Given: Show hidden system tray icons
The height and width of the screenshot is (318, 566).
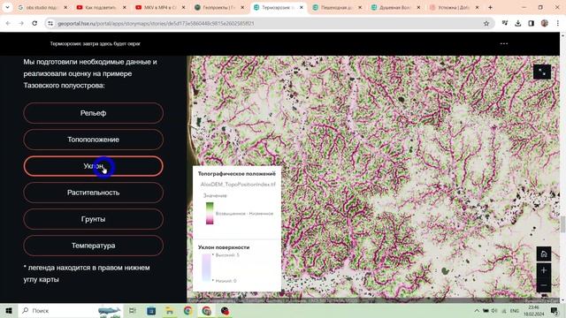Looking at the screenshot, I should tap(477, 310).
